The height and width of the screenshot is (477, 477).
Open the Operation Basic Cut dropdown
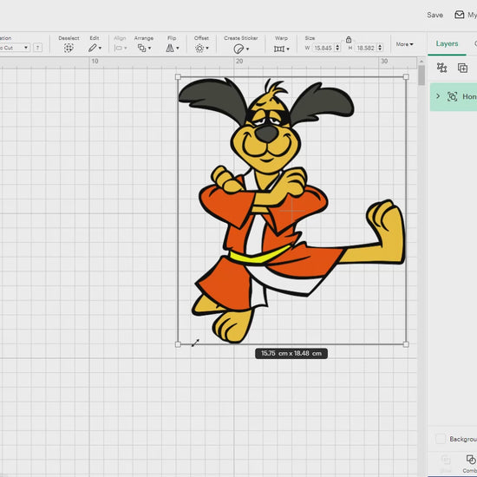tap(14, 48)
